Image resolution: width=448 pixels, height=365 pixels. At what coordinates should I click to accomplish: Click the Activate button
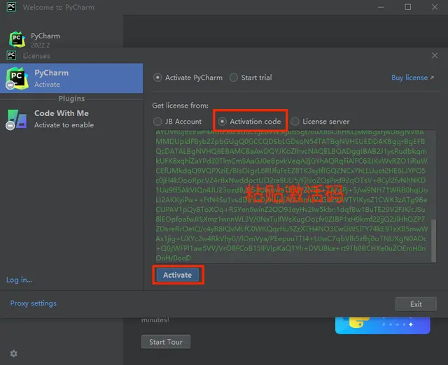(177, 275)
